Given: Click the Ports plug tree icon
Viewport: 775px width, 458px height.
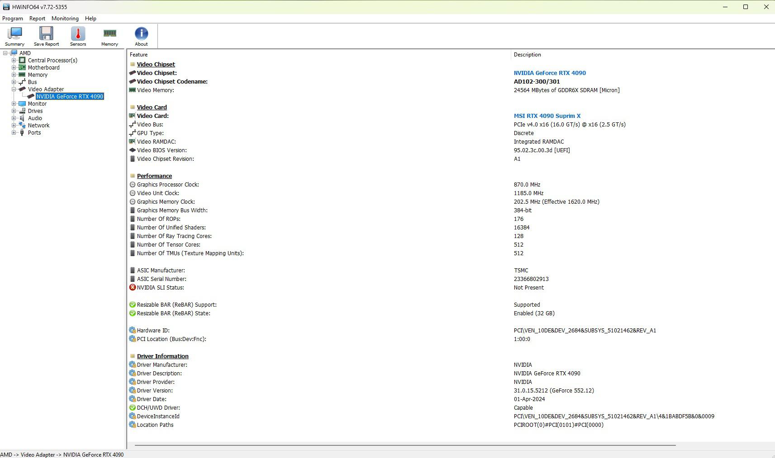Looking at the screenshot, I should tap(22, 132).
